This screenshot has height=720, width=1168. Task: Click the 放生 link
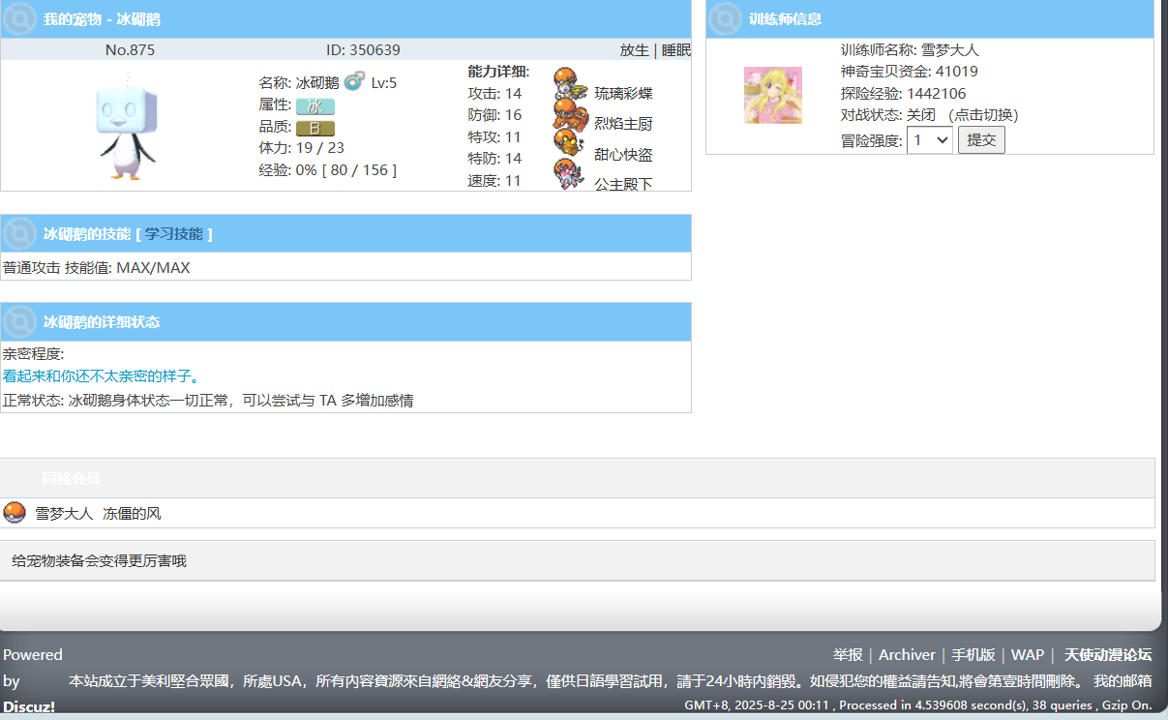635,50
